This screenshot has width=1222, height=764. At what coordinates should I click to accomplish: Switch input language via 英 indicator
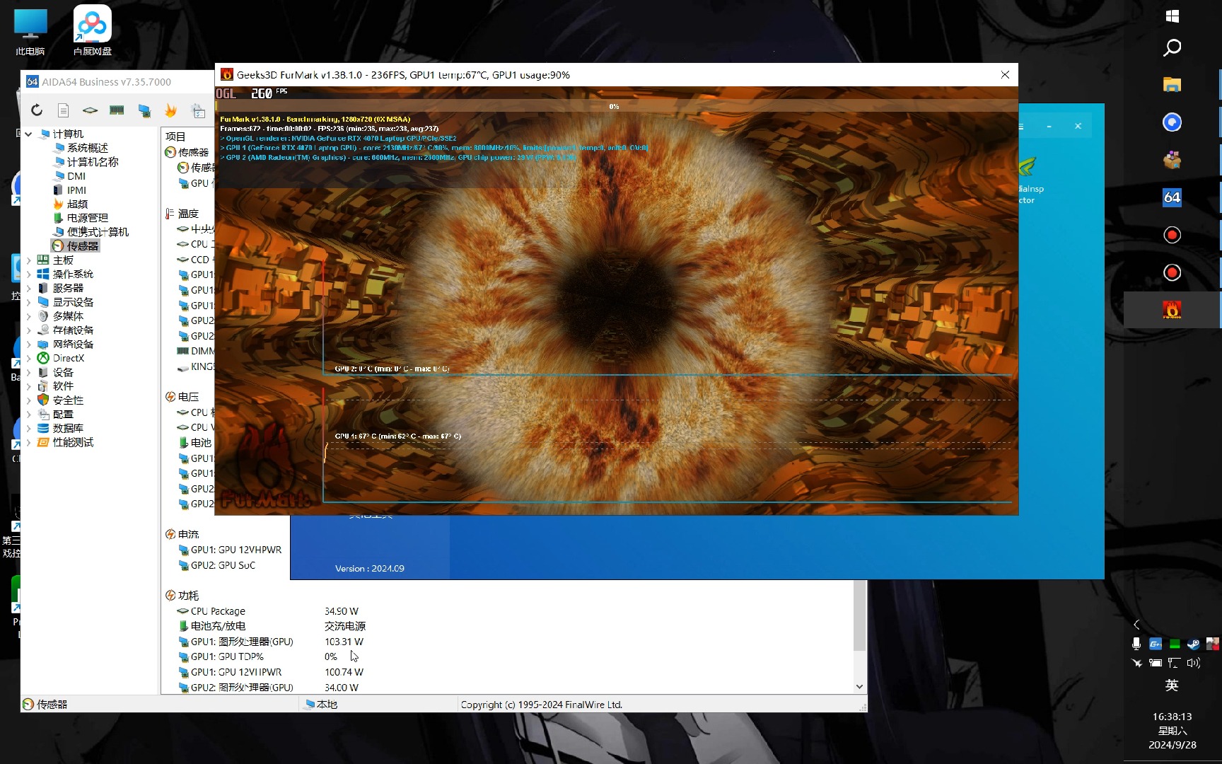pyautogui.click(x=1172, y=685)
